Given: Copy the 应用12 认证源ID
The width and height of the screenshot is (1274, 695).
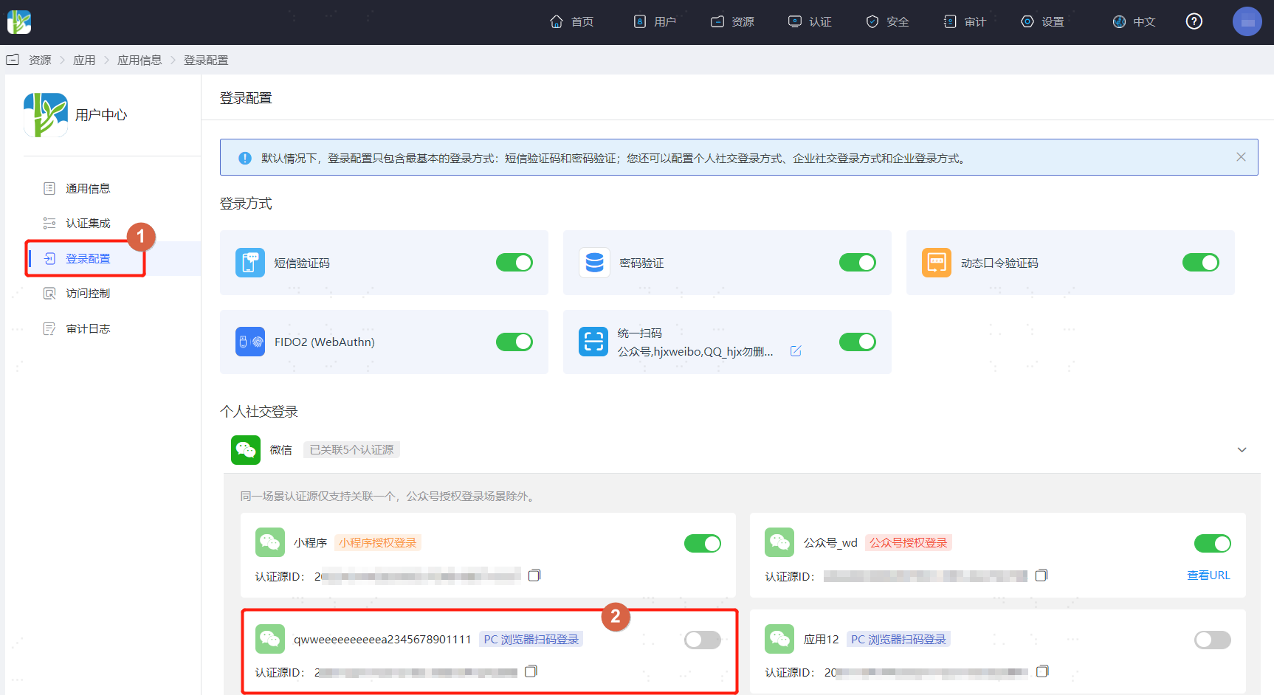Looking at the screenshot, I should (x=1042, y=671).
